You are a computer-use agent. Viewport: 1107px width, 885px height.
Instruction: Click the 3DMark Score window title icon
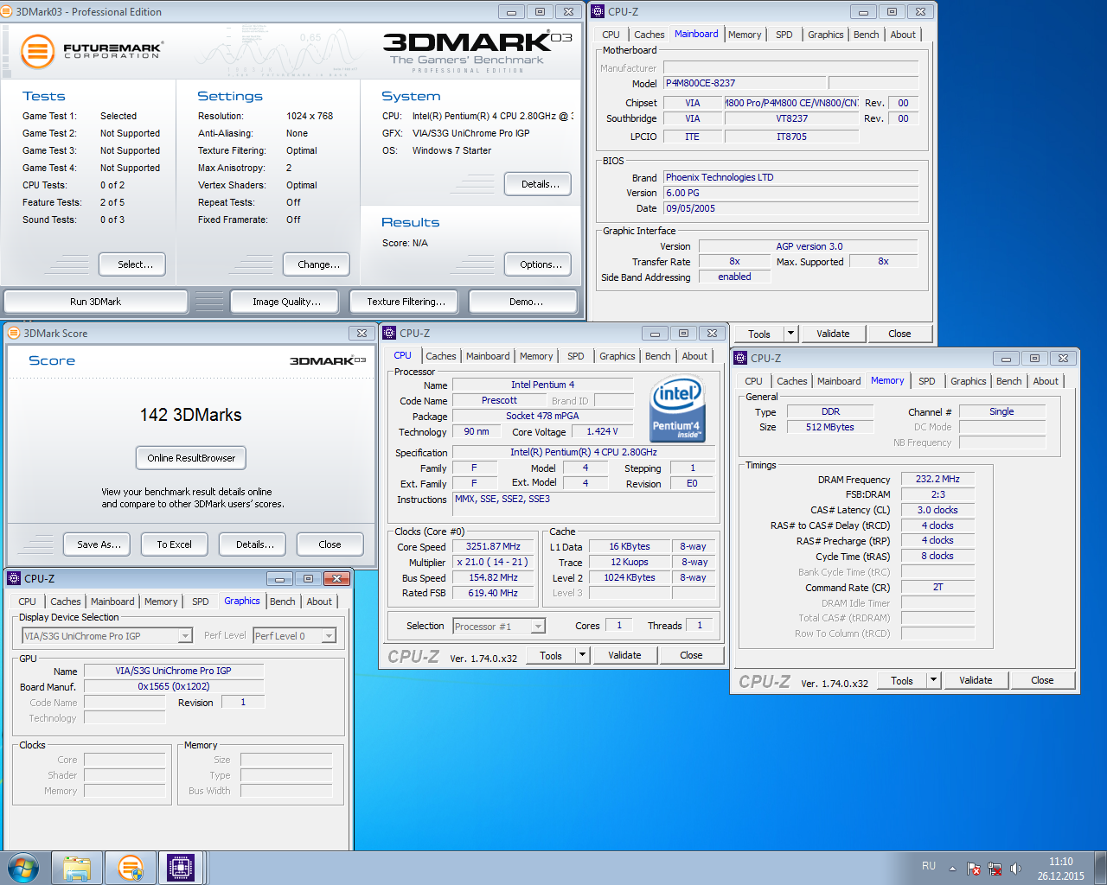tap(14, 333)
